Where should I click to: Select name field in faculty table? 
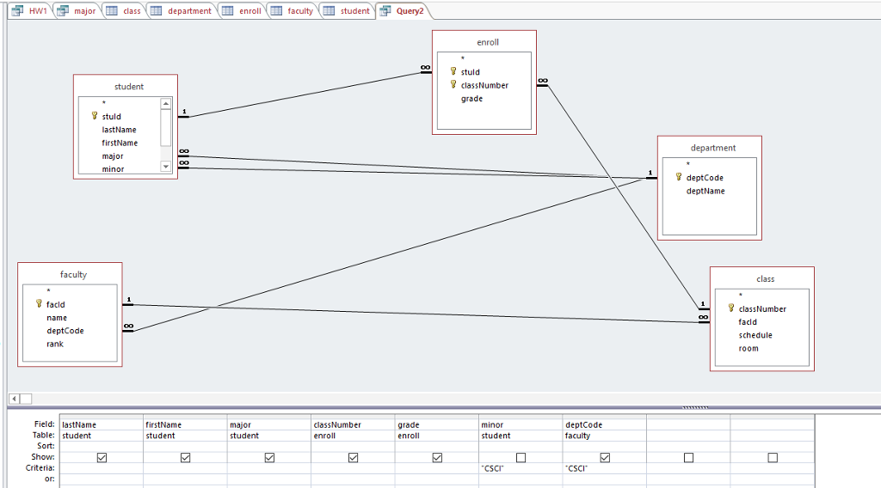(x=57, y=318)
